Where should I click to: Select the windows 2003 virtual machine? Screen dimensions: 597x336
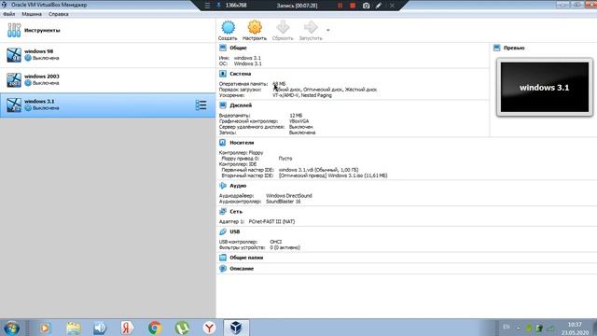[x=108, y=80]
